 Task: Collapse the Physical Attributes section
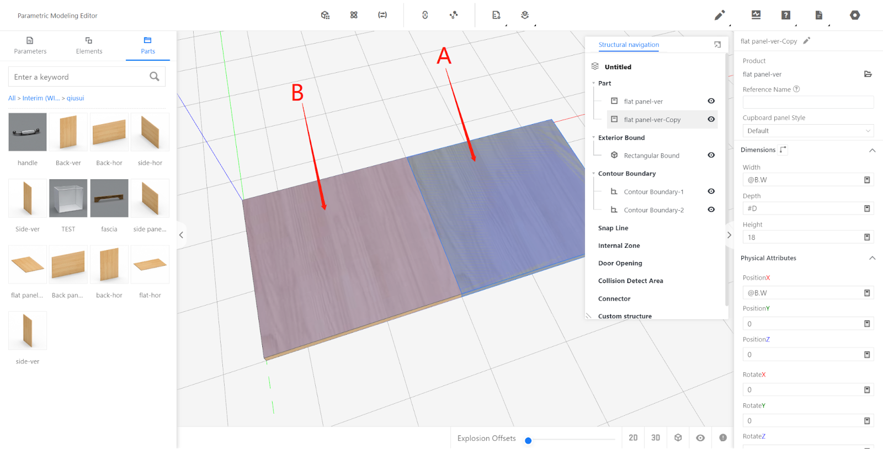click(873, 258)
